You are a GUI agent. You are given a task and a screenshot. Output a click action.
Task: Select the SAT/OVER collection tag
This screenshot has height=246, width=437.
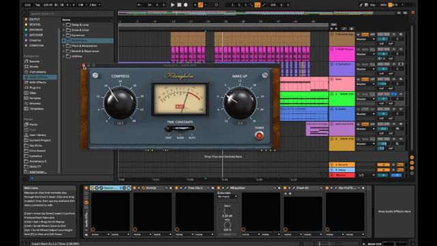coord(36,35)
